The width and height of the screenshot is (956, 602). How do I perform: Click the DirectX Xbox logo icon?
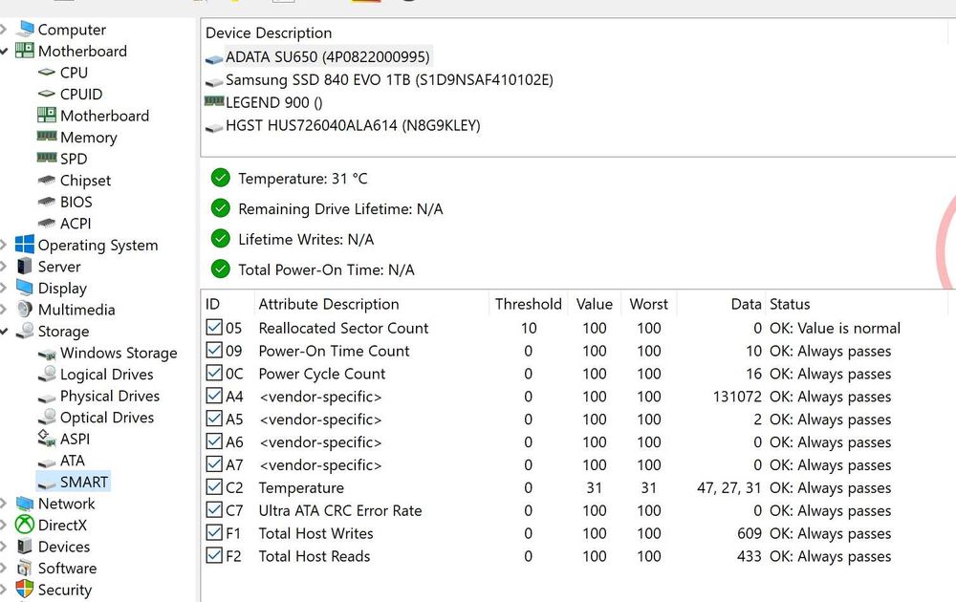(x=25, y=525)
